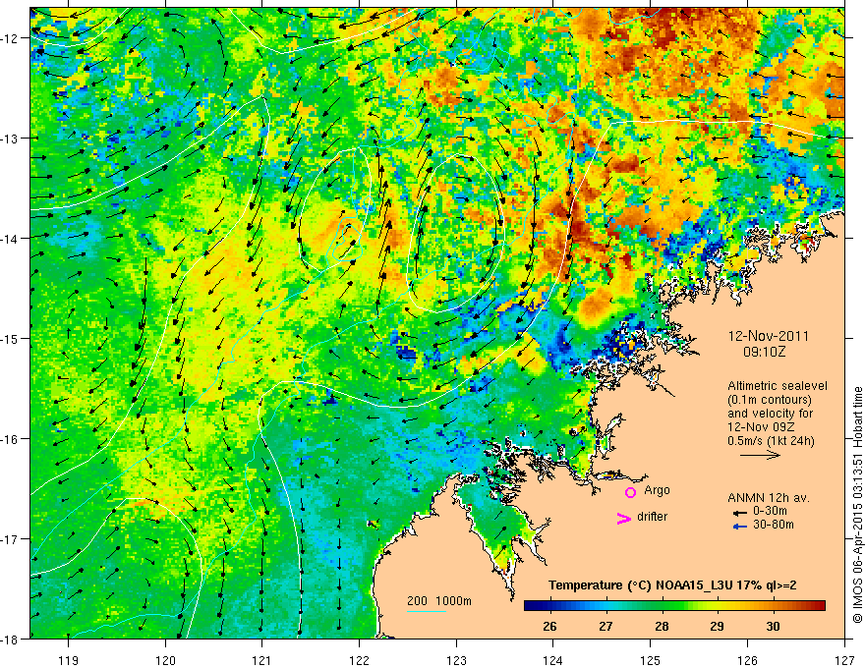The image size is (865, 668).
Task: Click the '30-80m' depth label
Action: [x=774, y=525]
